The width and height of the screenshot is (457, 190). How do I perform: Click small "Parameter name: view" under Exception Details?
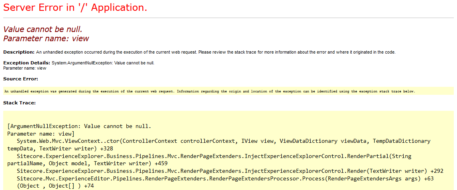[24, 68]
